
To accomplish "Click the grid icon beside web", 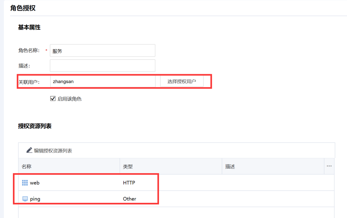I will click(25, 183).
